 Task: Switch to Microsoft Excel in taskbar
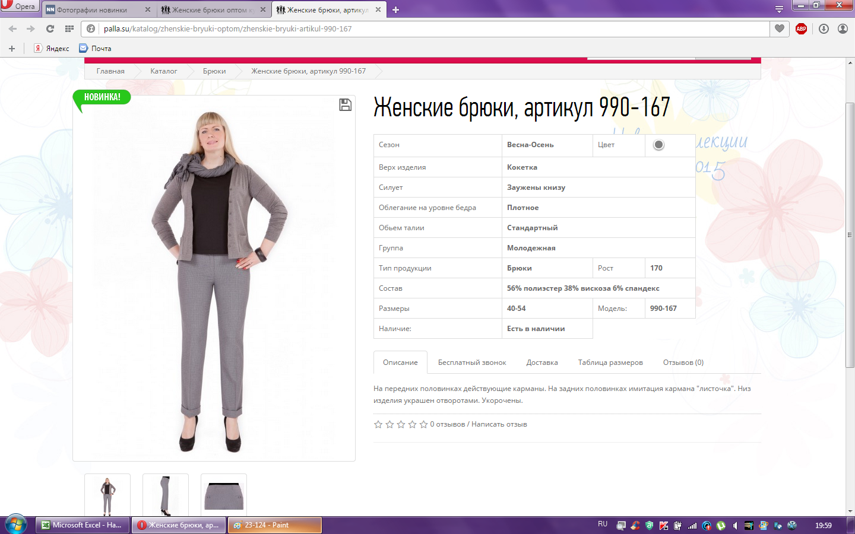[83, 525]
